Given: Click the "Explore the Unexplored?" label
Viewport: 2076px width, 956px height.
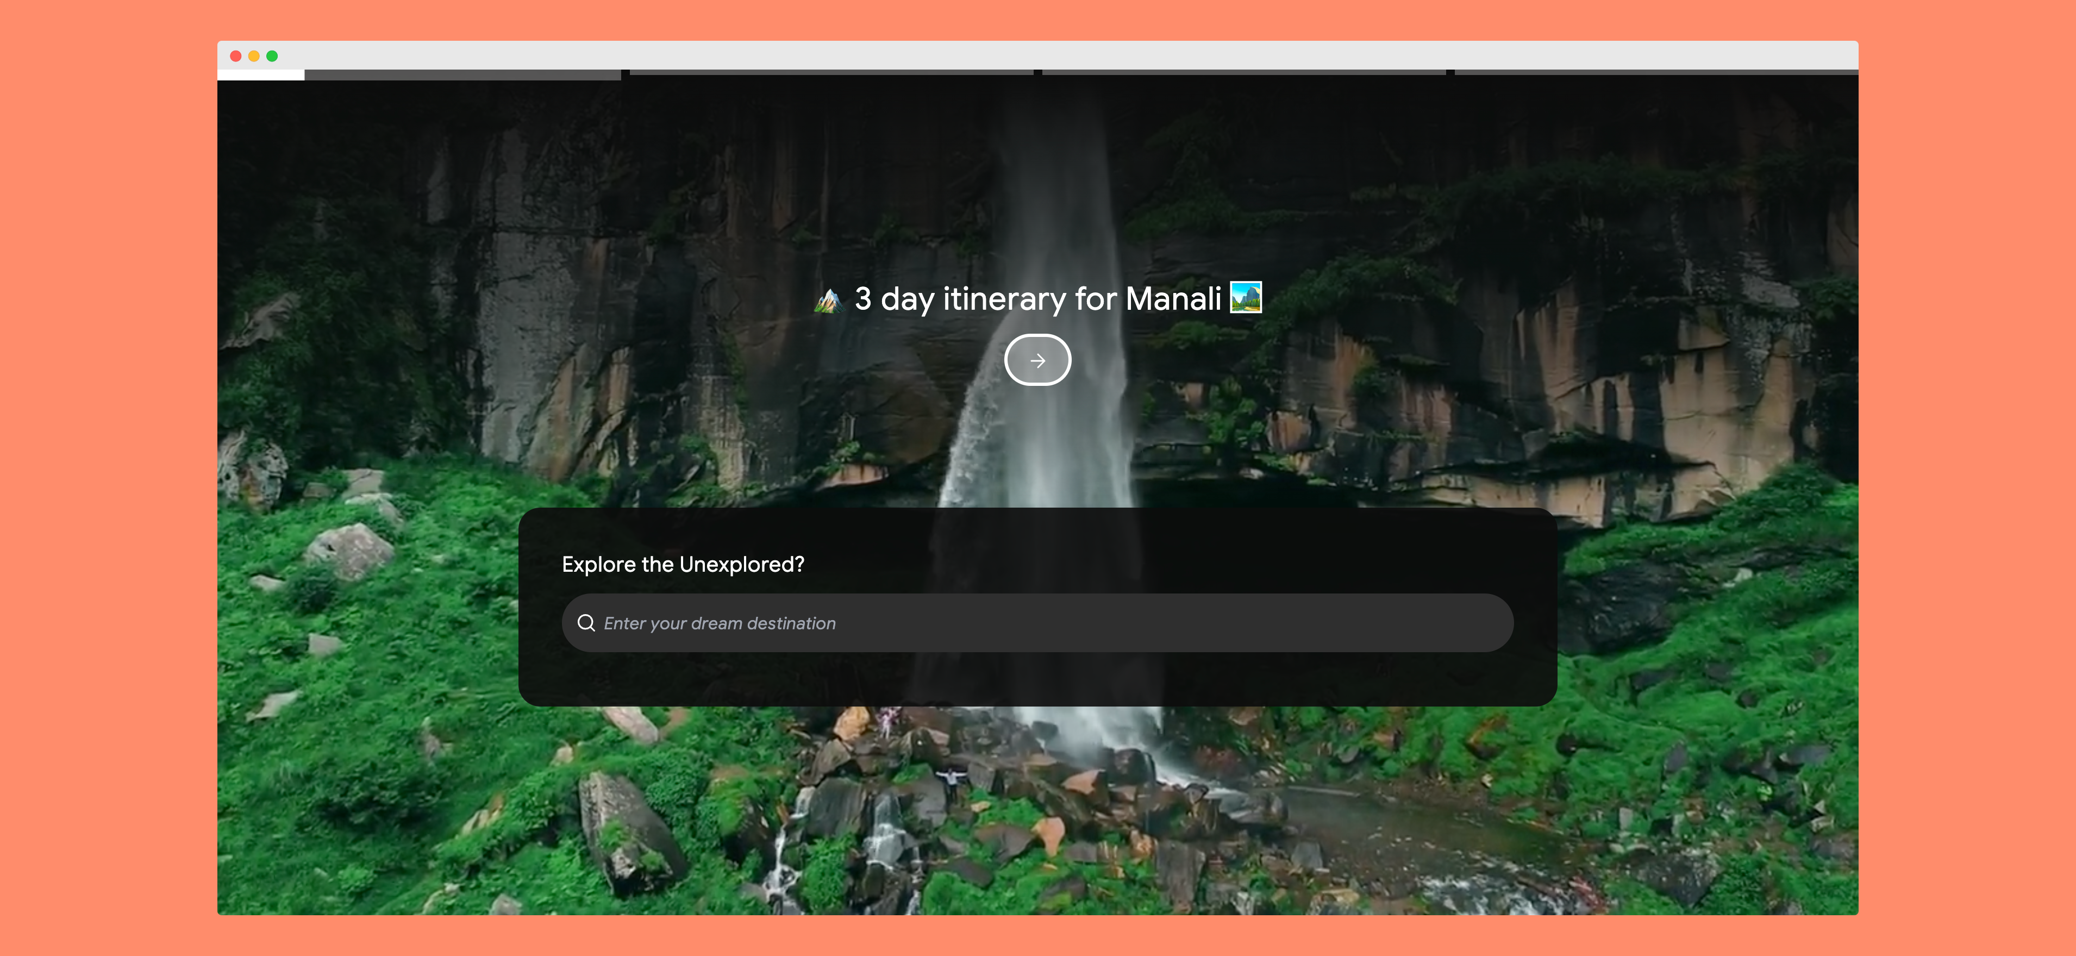Looking at the screenshot, I should click(683, 564).
